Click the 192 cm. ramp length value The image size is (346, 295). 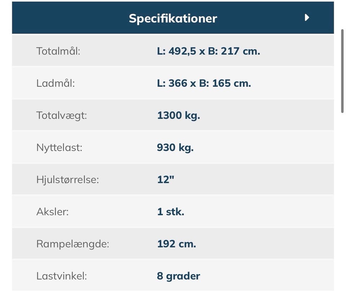click(176, 244)
